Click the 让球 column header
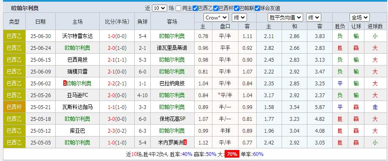The width and height of the screenshot is (388, 161). 356,26
